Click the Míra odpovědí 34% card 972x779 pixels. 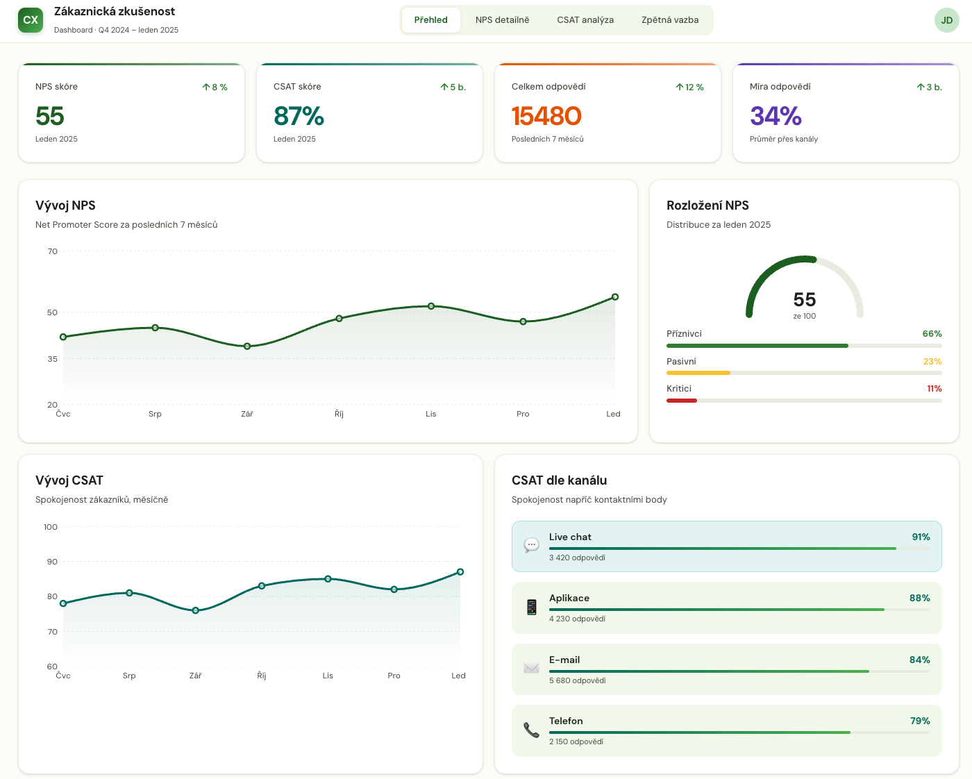[845, 113]
